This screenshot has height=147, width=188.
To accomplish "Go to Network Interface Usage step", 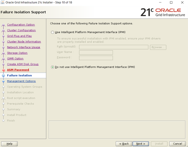I will click(24, 47).
